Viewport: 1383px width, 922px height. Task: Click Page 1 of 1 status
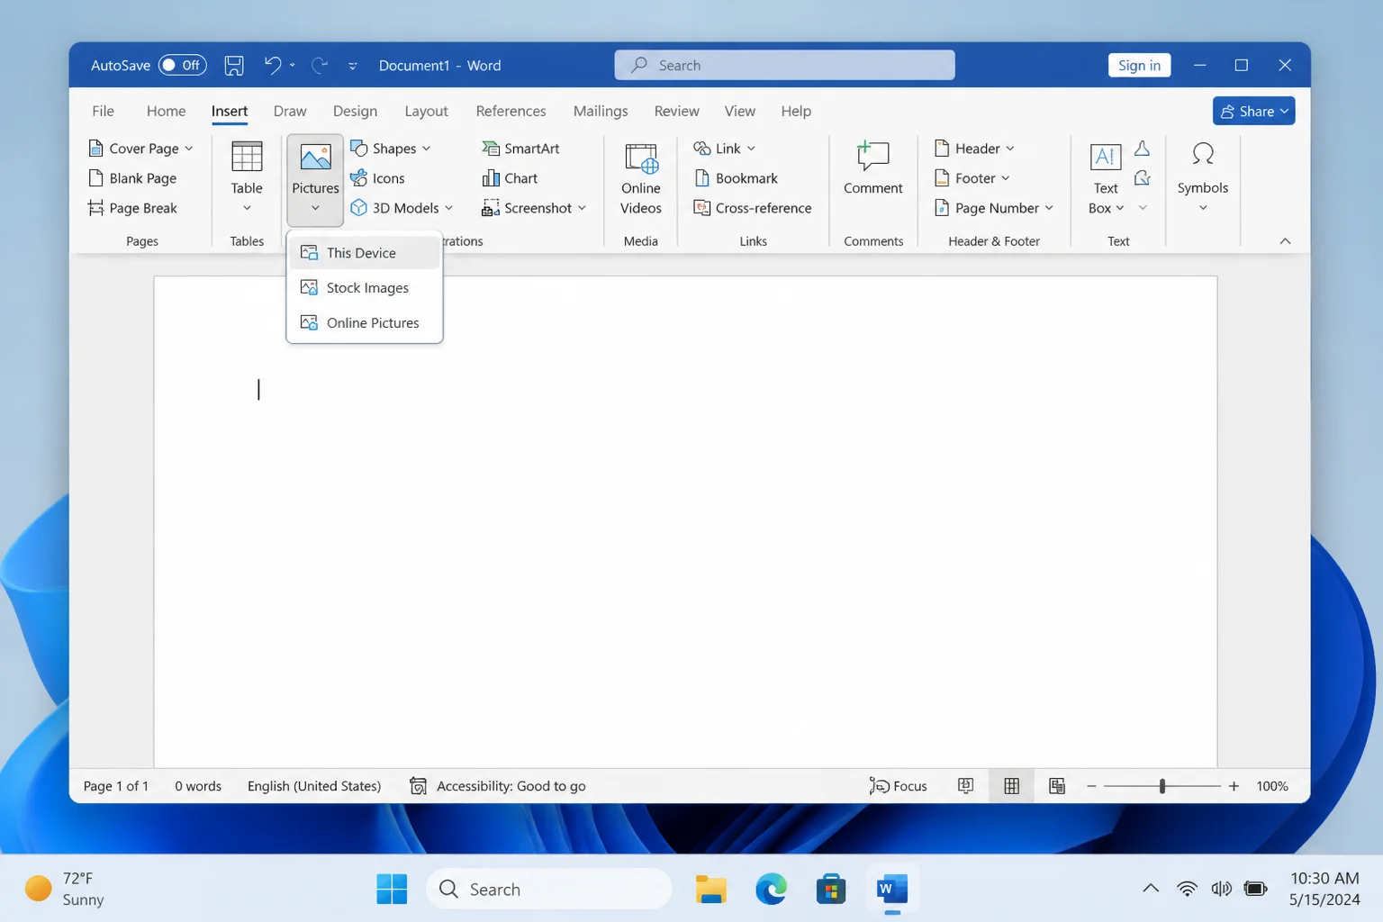116,786
